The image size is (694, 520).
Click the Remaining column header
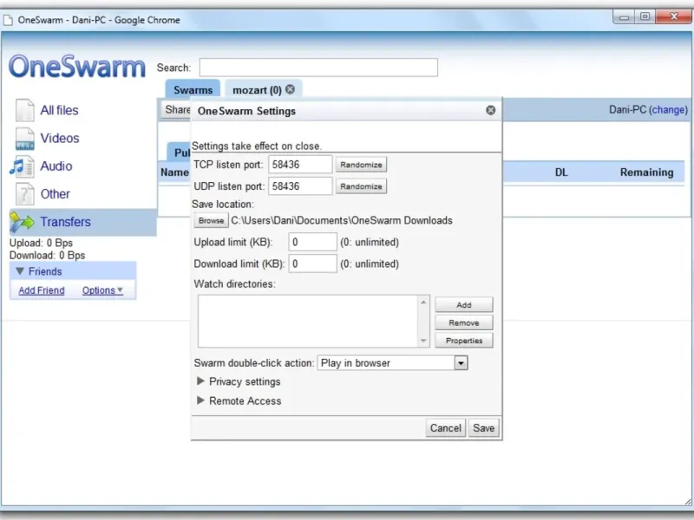click(x=646, y=172)
